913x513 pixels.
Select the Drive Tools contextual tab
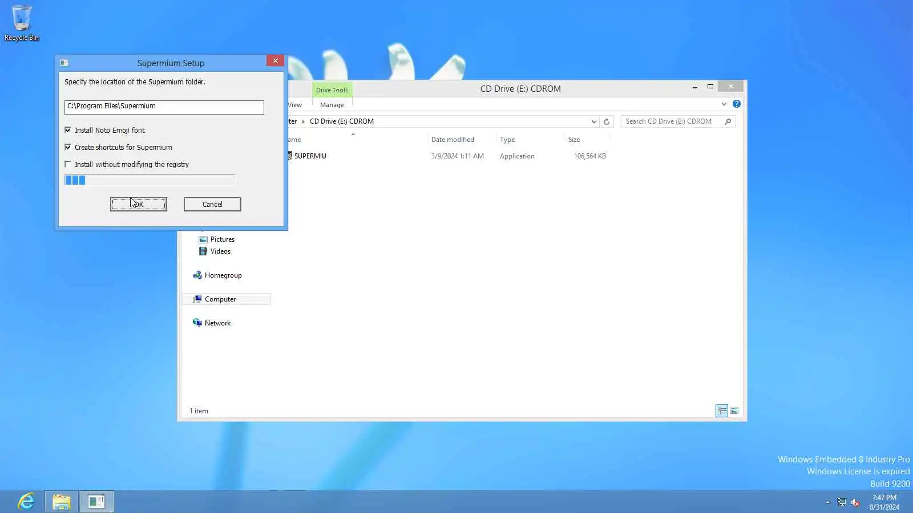[x=332, y=90]
